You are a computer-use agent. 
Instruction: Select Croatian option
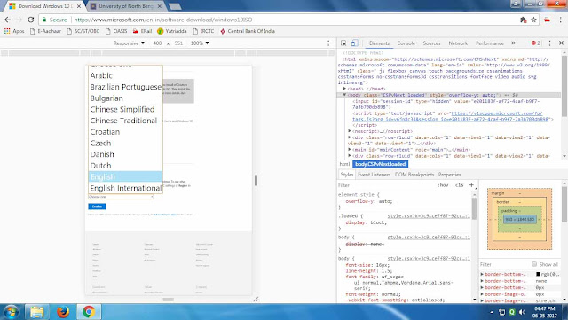tap(125, 132)
